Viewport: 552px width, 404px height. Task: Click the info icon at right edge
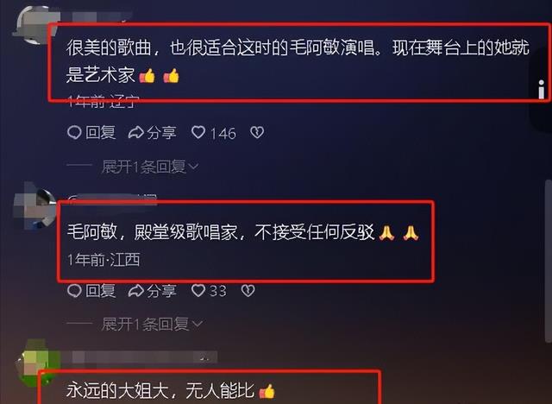coord(542,90)
